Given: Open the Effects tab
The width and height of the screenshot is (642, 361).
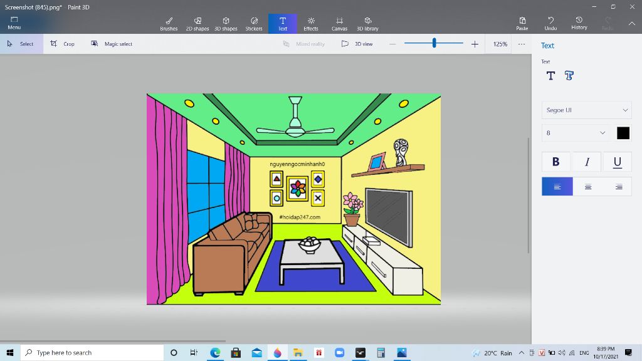Looking at the screenshot, I should point(311,24).
